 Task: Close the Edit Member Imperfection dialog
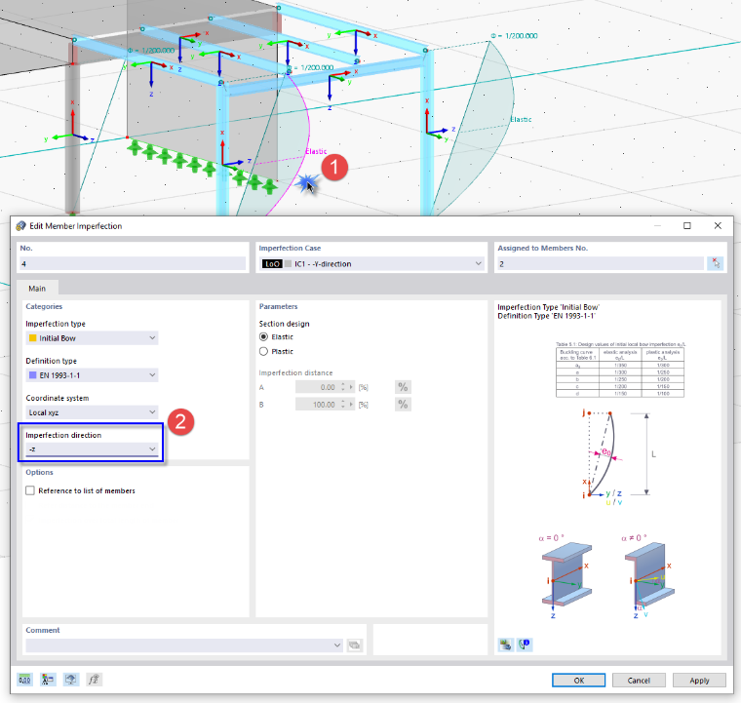[718, 226]
